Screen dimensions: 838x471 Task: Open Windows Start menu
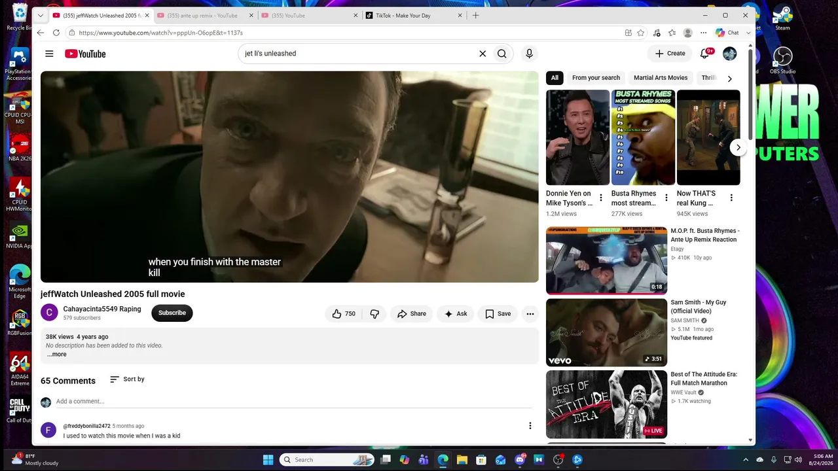(268, 460)
